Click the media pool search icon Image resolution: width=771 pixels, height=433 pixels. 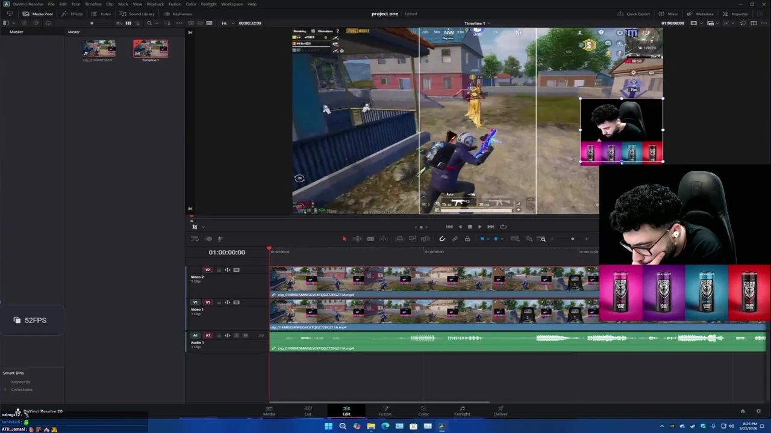149,23
